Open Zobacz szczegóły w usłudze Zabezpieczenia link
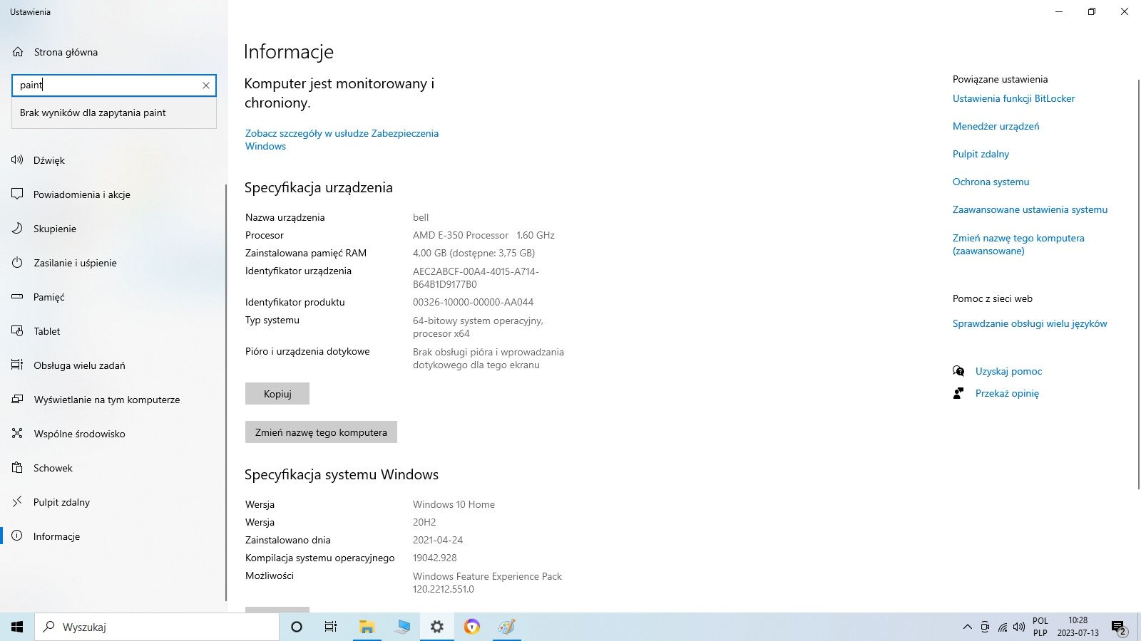The image size is (1141, 641). pos(342,140)
